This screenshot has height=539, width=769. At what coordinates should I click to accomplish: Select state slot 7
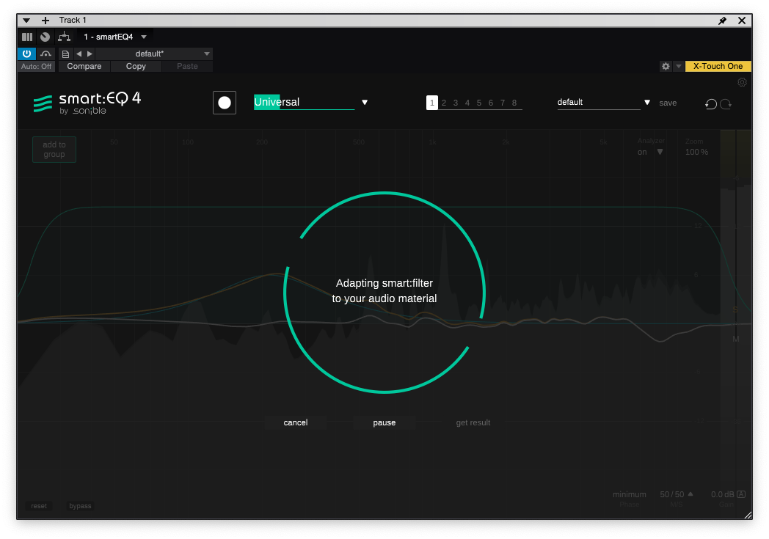(x=503, y=103)
